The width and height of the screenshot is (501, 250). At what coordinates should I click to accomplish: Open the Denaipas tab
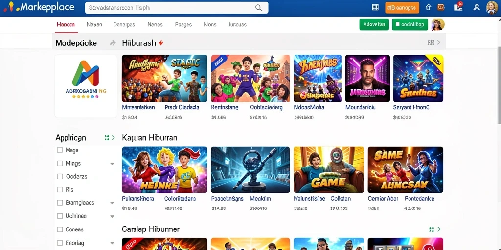[124, 24]
